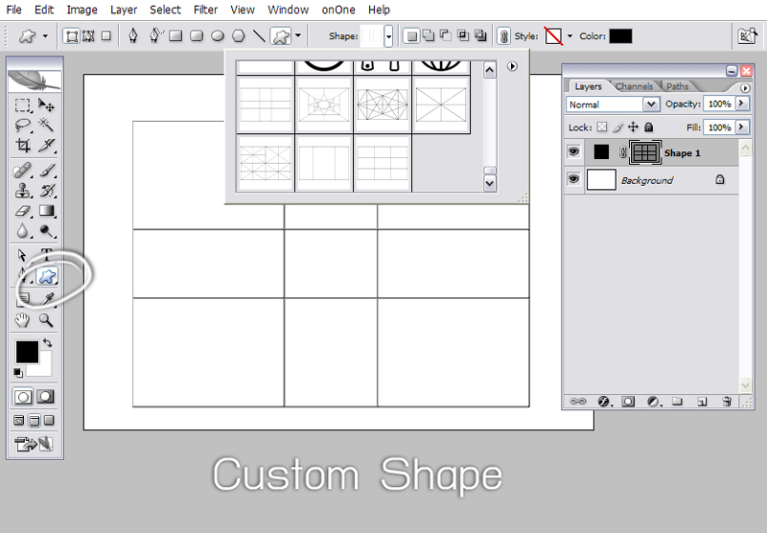Select the Healing Brush tool
The height and width of the screenshot is (533, 767).
pos(22,171)
